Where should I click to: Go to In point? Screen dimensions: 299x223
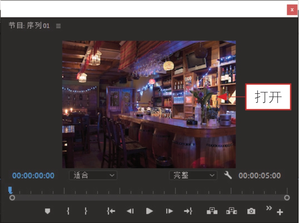click(111, 211)
